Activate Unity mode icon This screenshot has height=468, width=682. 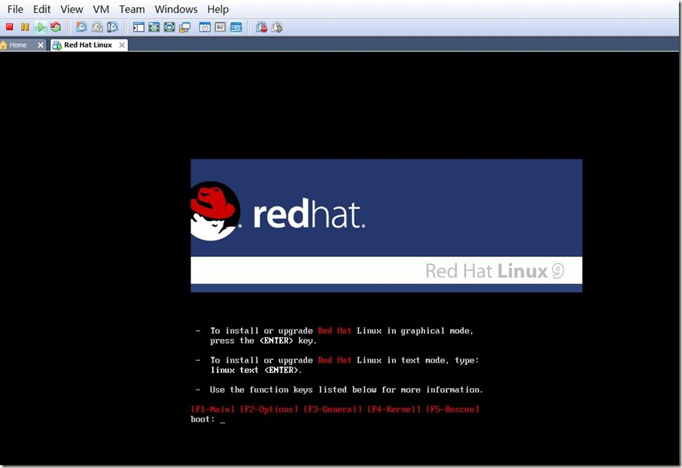185,27
